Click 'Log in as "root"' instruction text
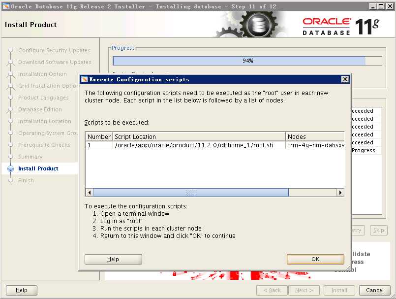The height and width of the screenshot is (299, 396). point(121,221)
